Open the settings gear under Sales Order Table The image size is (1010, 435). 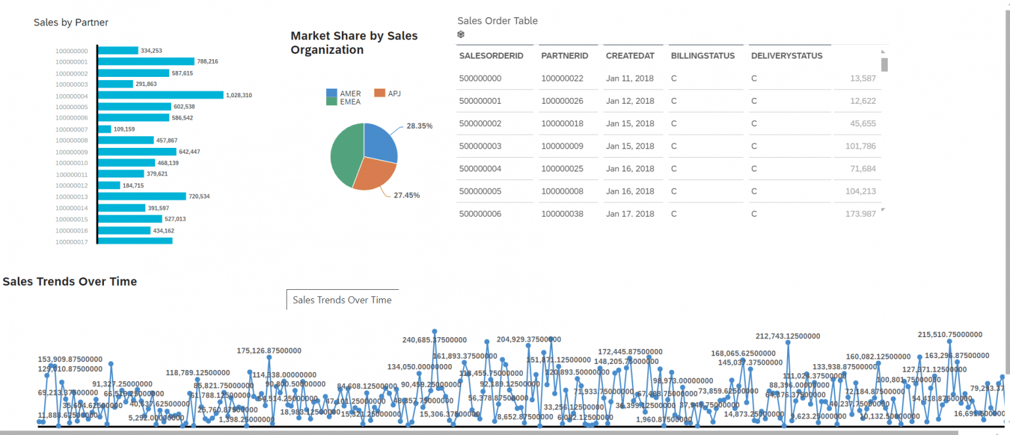coord(461,34)
